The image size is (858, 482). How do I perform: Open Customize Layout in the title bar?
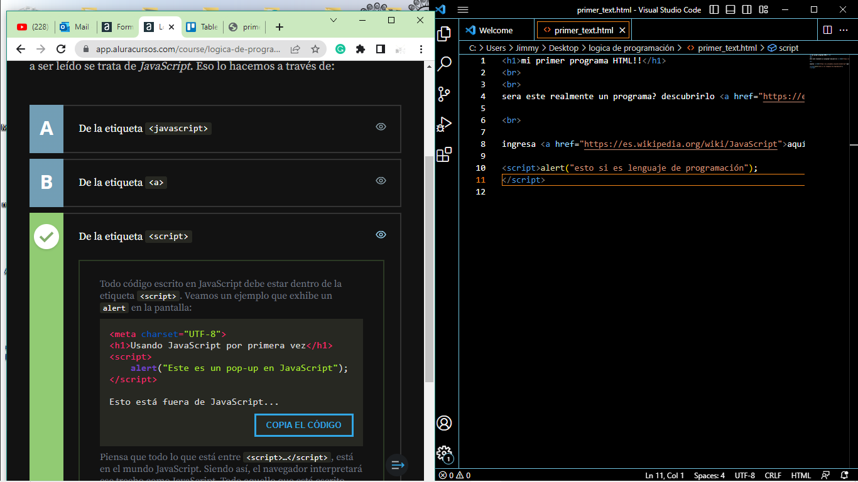(x=763, y=9)
